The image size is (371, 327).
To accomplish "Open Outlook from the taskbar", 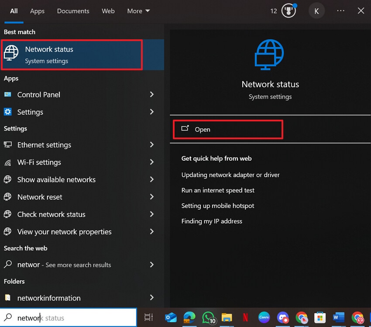I will 170,318.
